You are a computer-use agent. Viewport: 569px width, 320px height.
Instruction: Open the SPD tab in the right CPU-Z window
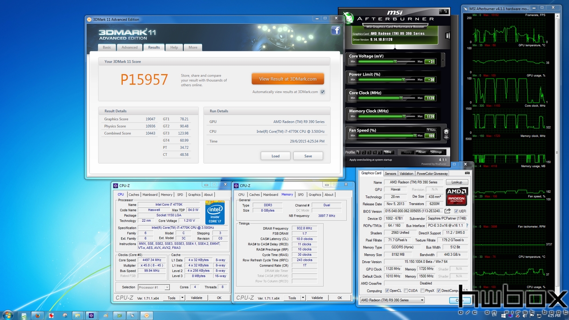(301, 195)
